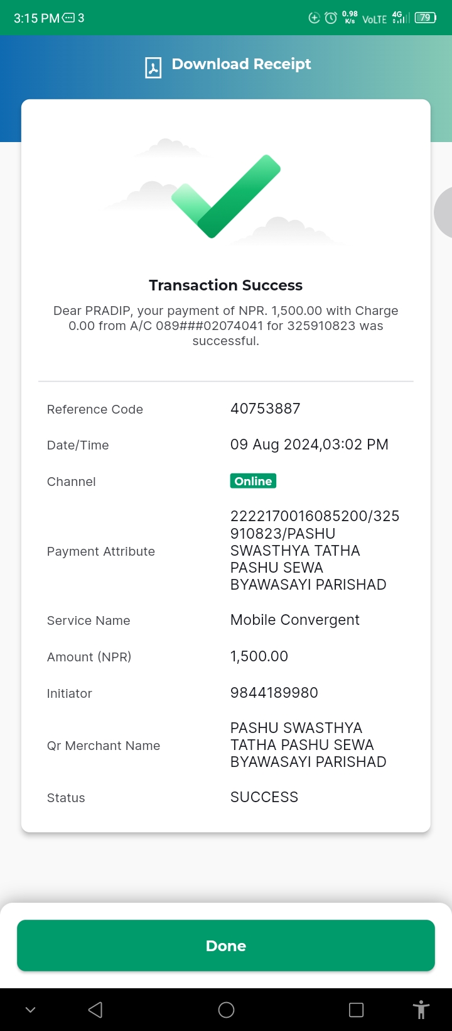Tap the message notification icon
This screenshot has width=452, height=1031.
point(68,18)
